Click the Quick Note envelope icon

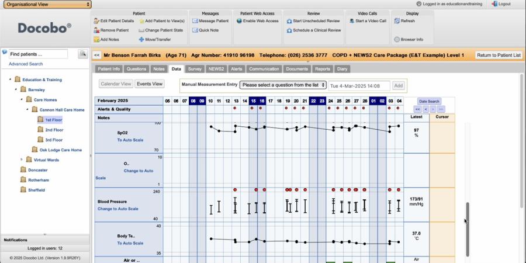click(195, 30)
